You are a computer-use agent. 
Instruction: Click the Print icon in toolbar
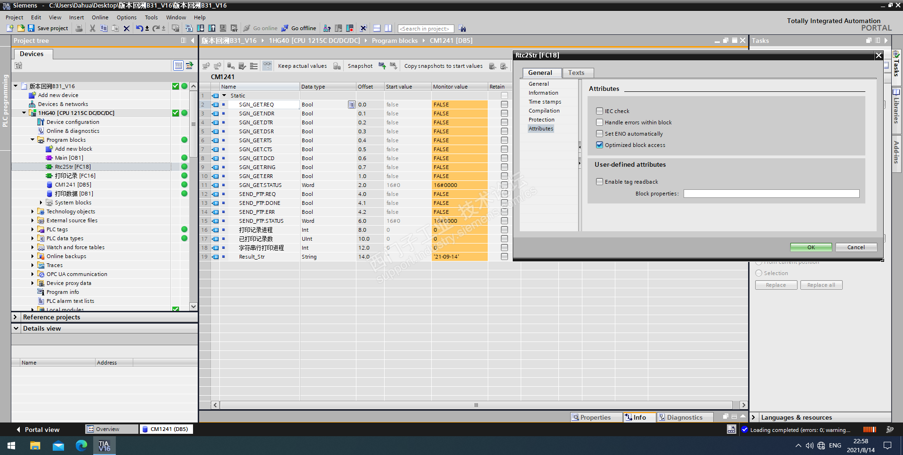coord(79,28)
